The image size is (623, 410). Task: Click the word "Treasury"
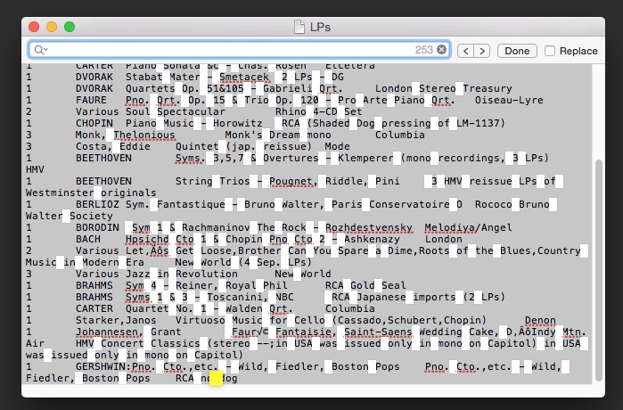click(488, 88)
